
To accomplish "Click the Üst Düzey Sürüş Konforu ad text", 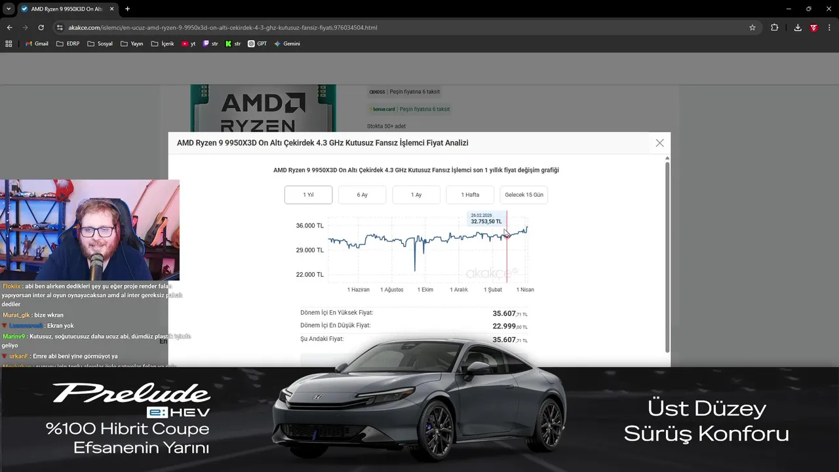I will coord(707,421).
